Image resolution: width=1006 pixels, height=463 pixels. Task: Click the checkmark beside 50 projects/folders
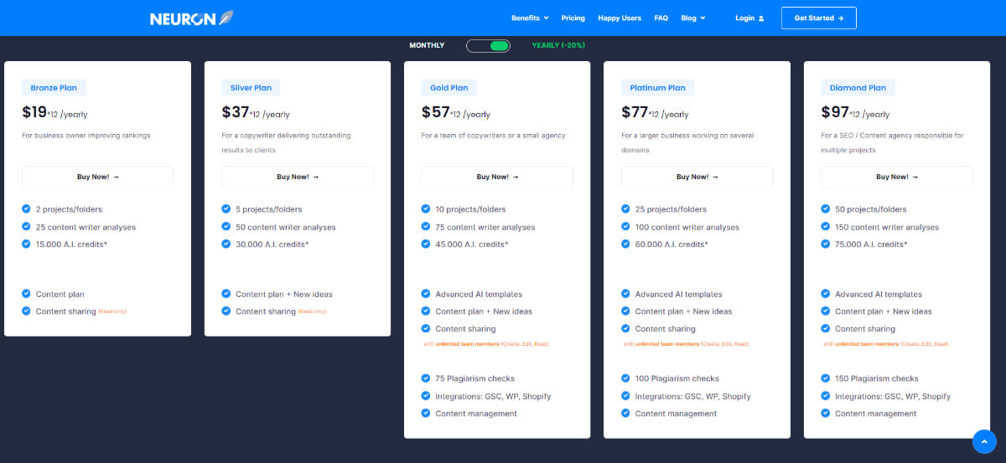826,209
